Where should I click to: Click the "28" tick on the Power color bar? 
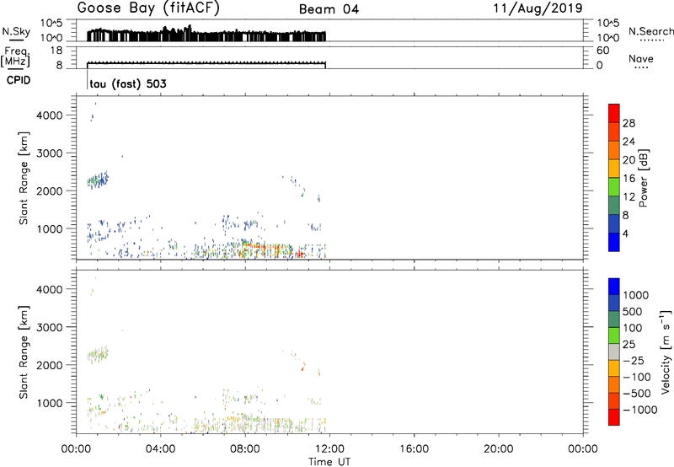pyautogui.click(x=629, y=123)
